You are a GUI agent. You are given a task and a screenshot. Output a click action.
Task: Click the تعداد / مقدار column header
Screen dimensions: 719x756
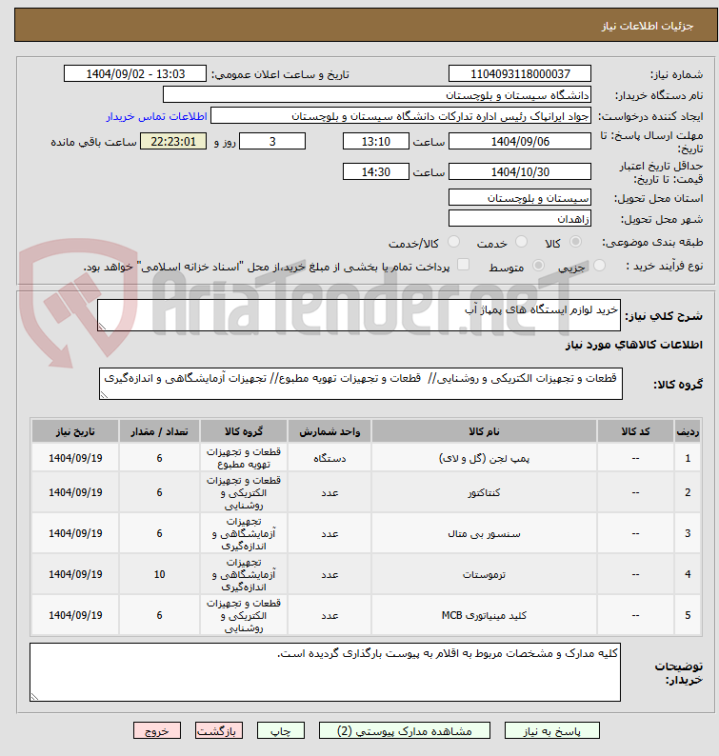(160, 431)
